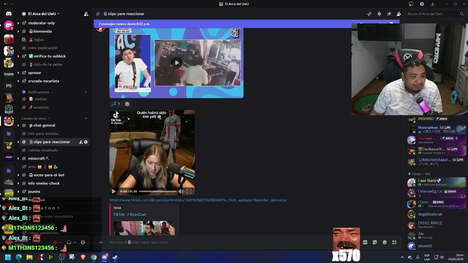Open the emoji picker icon
This screenshot has height=263, width=468.
point(385,242)
